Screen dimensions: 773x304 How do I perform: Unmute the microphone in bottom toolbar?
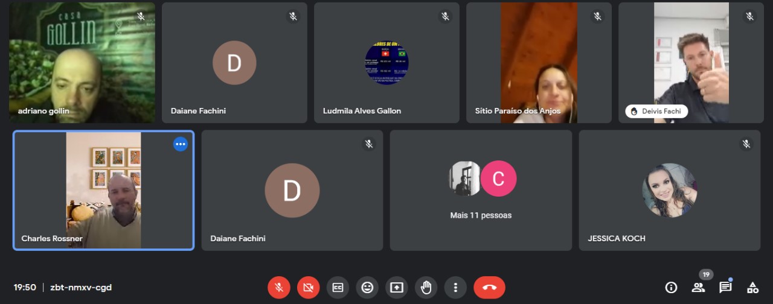[x=279, y=288]
